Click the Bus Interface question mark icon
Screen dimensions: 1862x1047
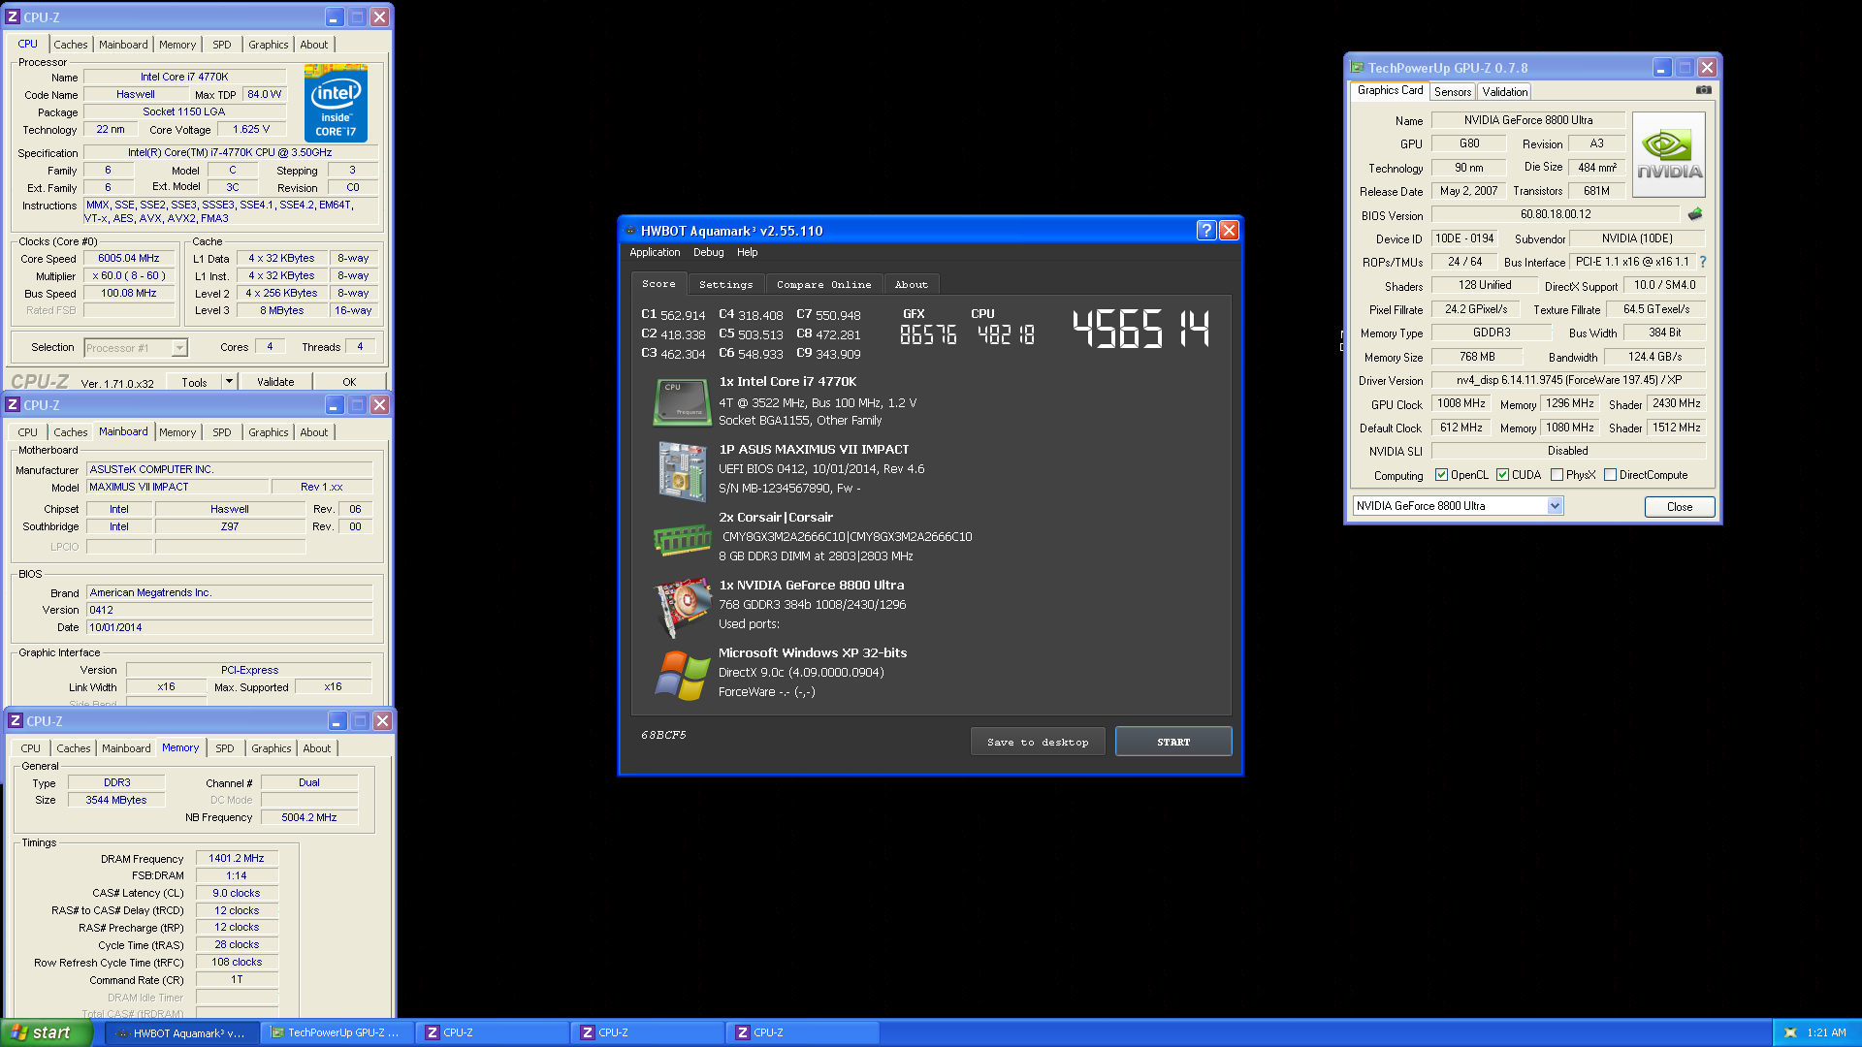pos(1703,262)
